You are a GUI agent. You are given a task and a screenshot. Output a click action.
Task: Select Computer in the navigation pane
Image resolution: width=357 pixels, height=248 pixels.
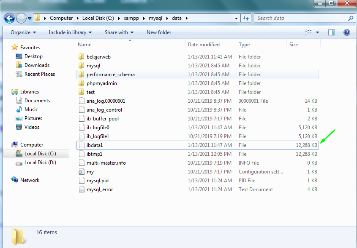tap(32, 145)
